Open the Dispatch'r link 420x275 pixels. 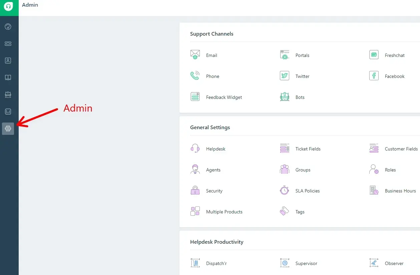216,263
